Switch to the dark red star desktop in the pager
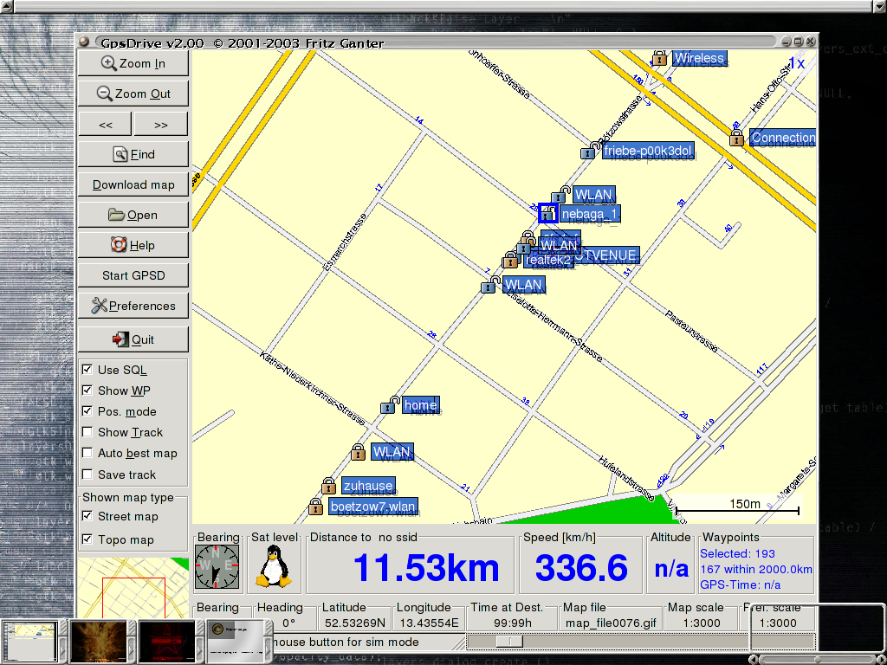887x665 pixels. [166, 641]
